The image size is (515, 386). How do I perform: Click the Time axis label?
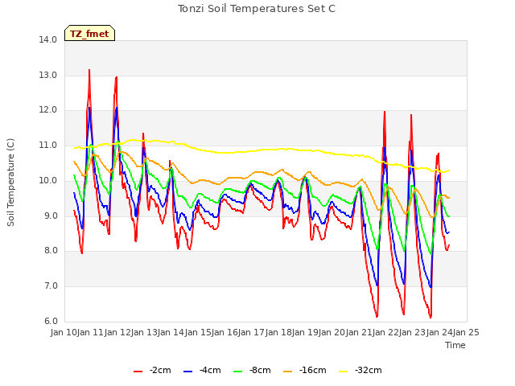[x=455, y=345]
